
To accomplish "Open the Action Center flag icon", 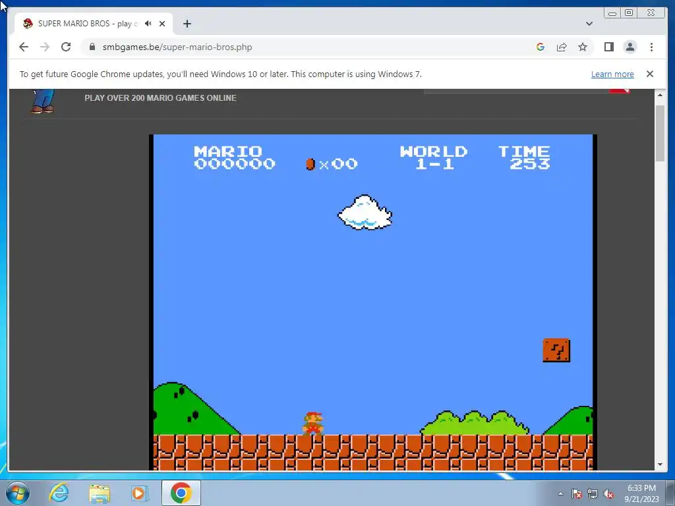I will pos(577,493).
